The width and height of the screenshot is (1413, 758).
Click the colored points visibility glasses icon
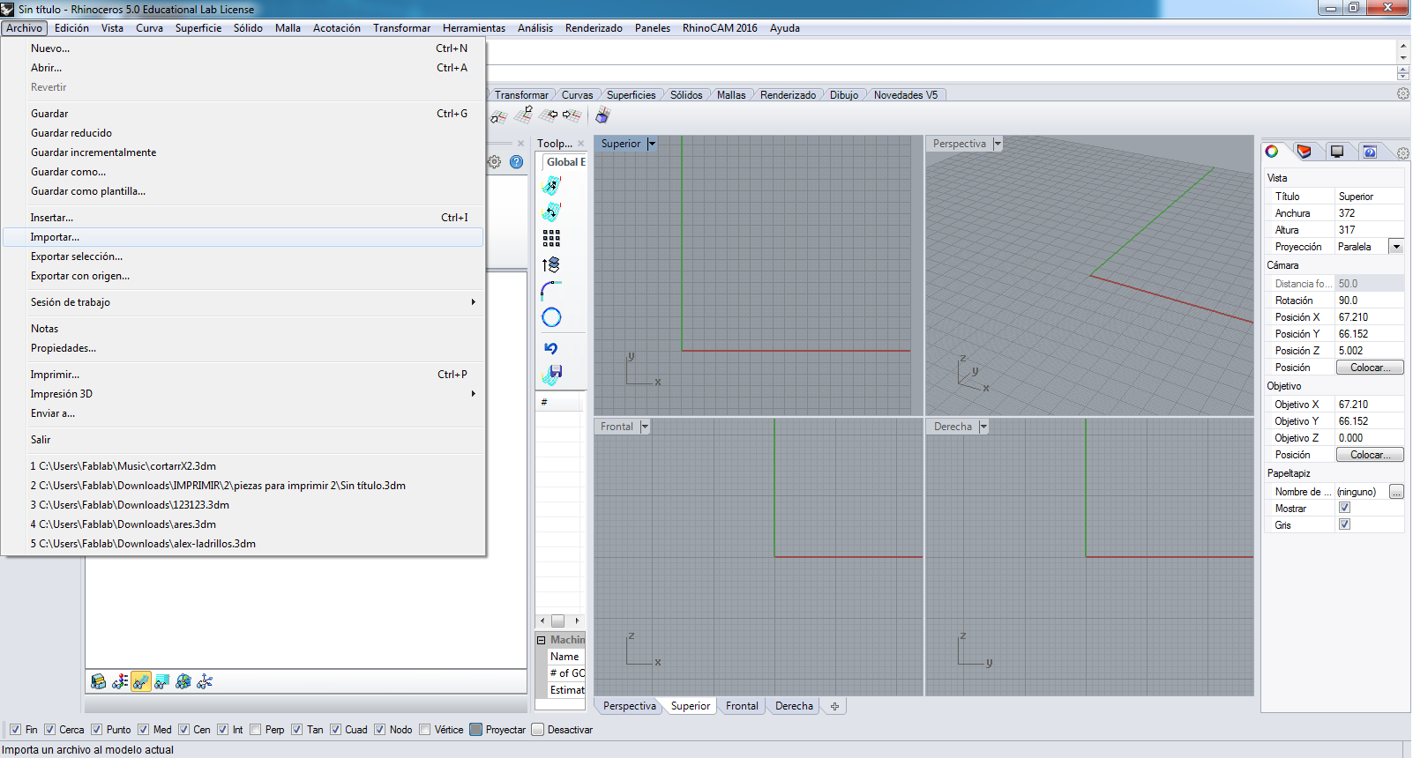point(120,681)
